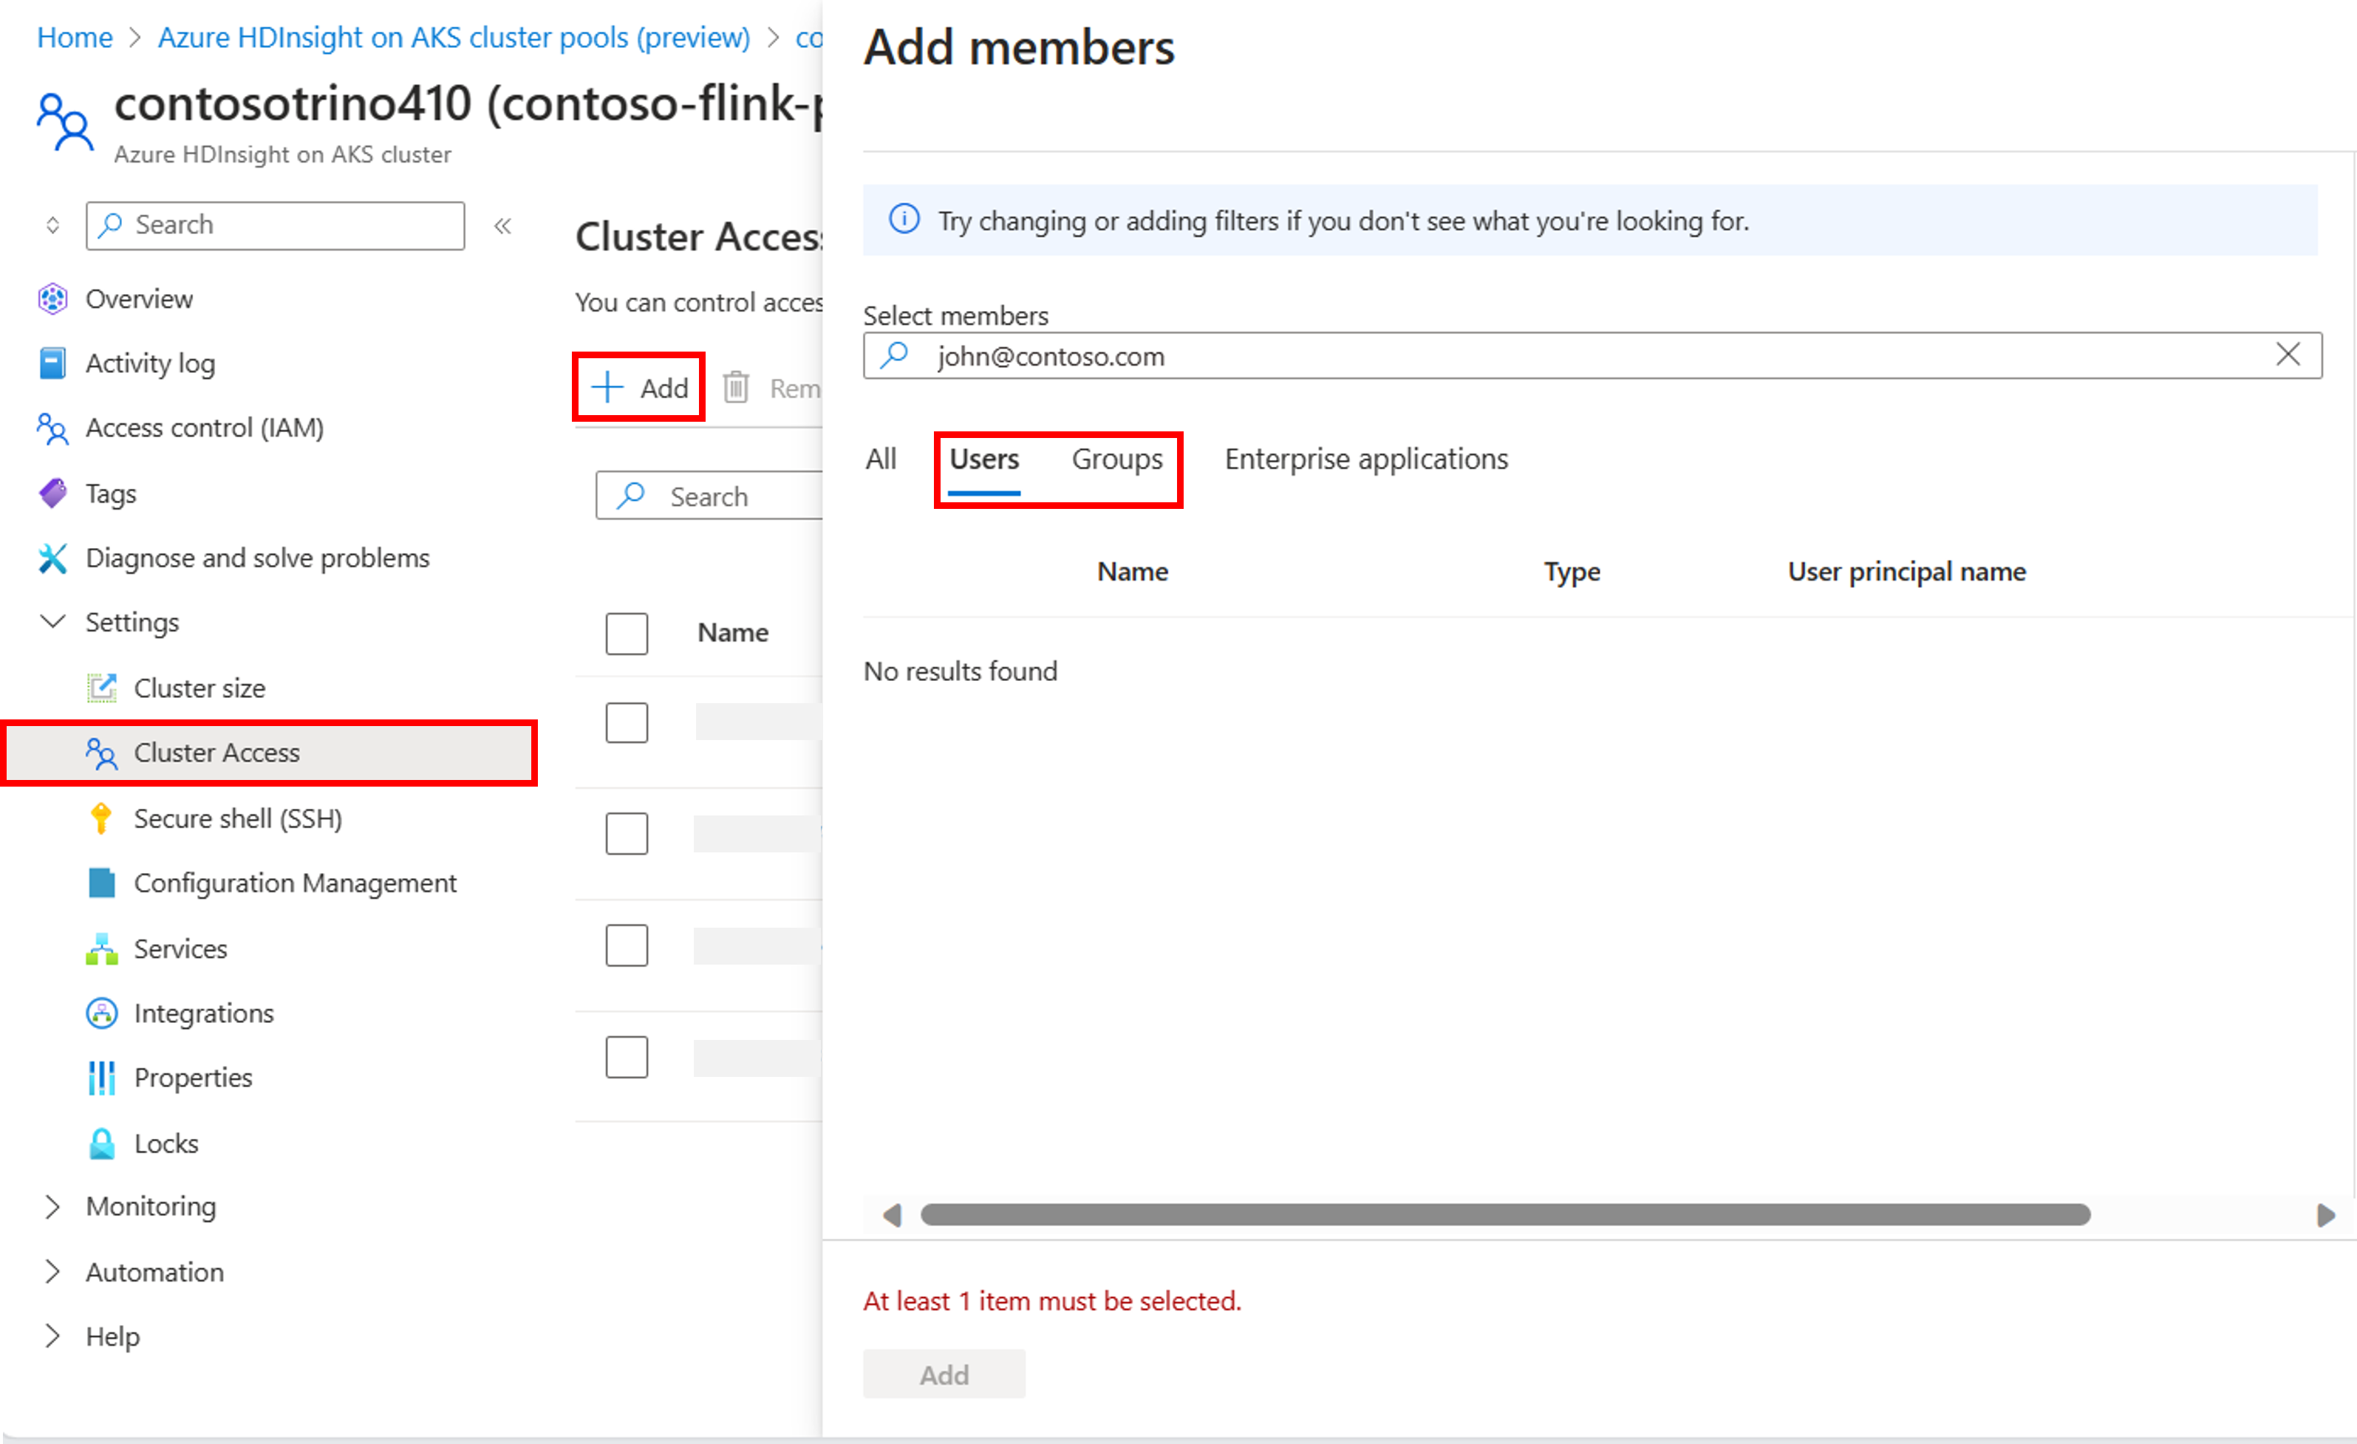
Task: Open Diagnose and solve problems icon
Action: point(52,558)
